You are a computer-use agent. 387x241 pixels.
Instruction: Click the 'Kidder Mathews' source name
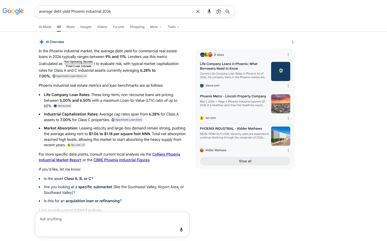(216, 150)
